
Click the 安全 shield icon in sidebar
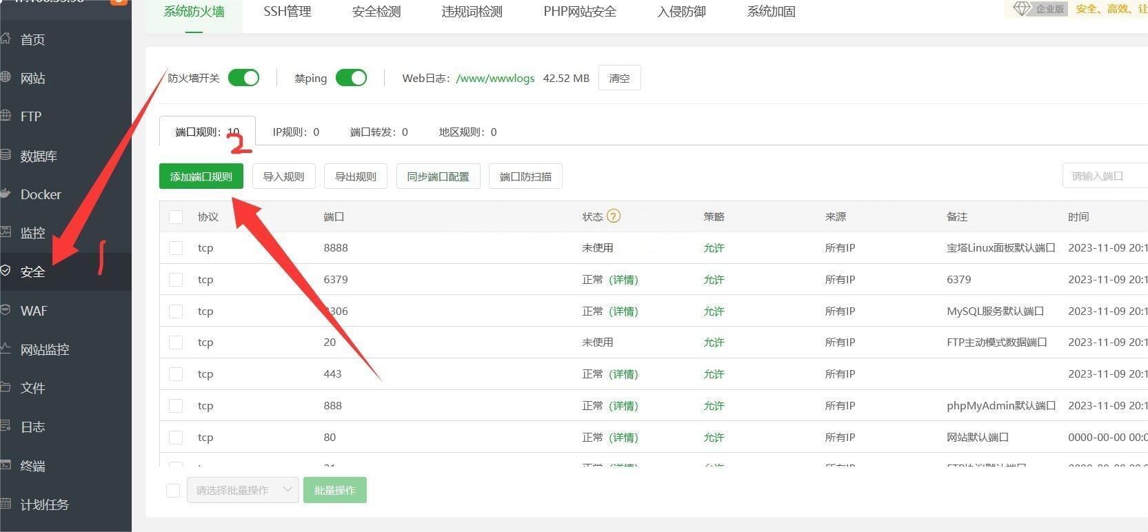(6, 271)
